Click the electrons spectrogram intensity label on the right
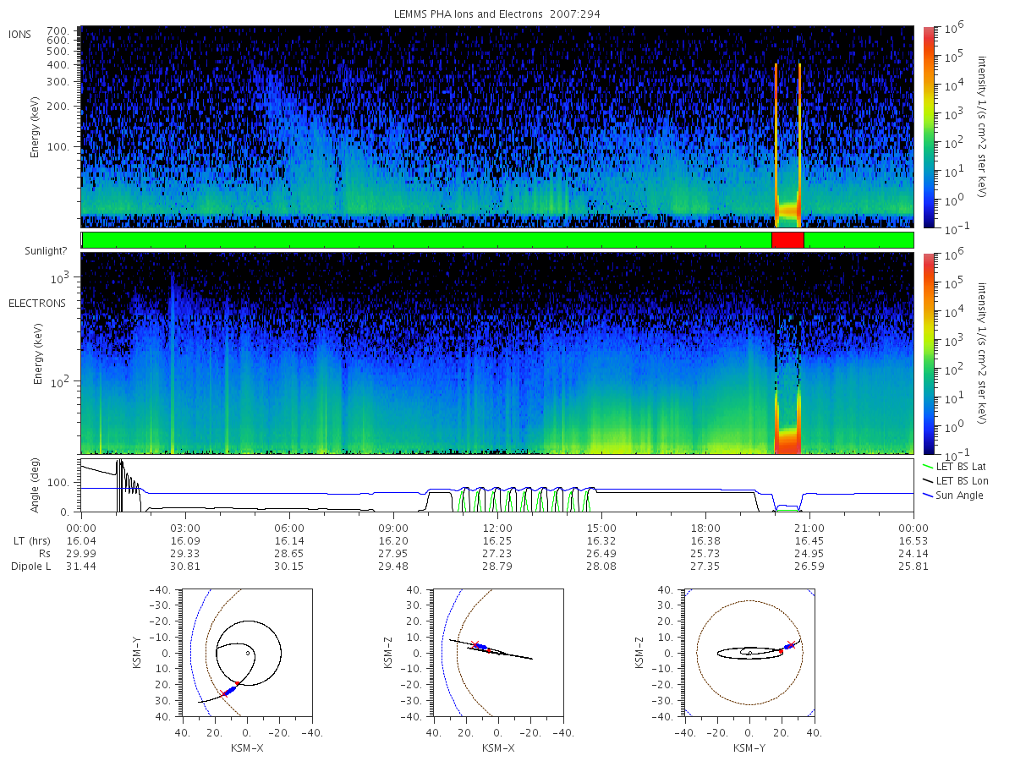Image resolution: width=1015 pixels, height=761 pixels. tap(984, 353)
